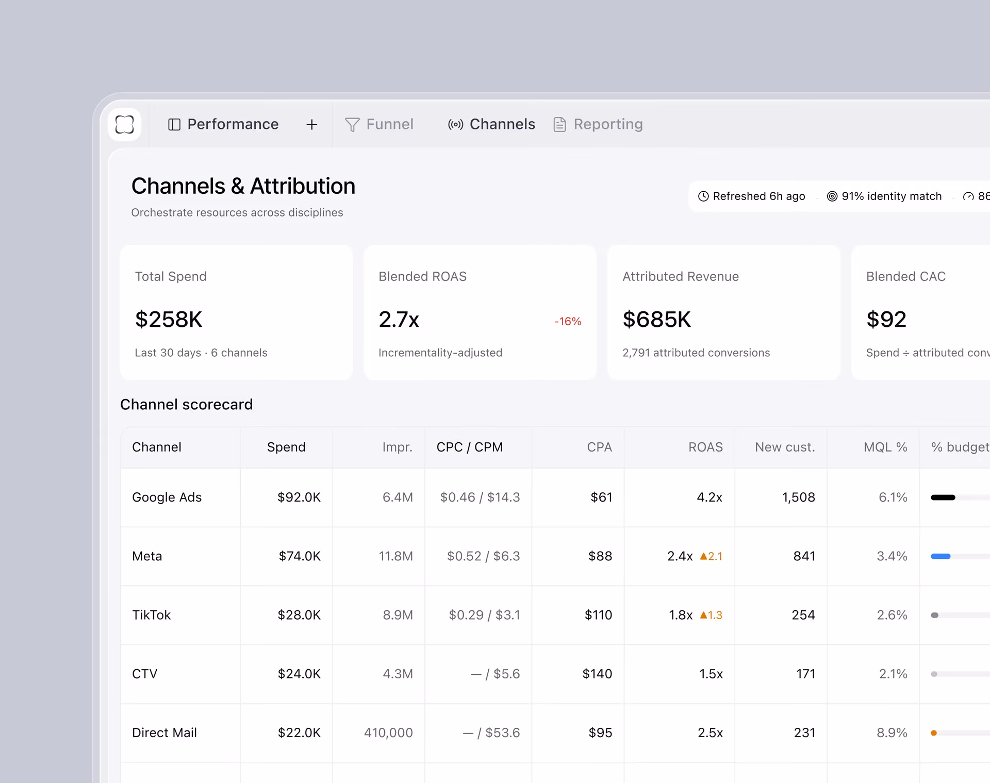Screen dimensions: 990x783
Task: Click the Funnel filter icon
Action: pyautogui.click(x=352, y=125)
